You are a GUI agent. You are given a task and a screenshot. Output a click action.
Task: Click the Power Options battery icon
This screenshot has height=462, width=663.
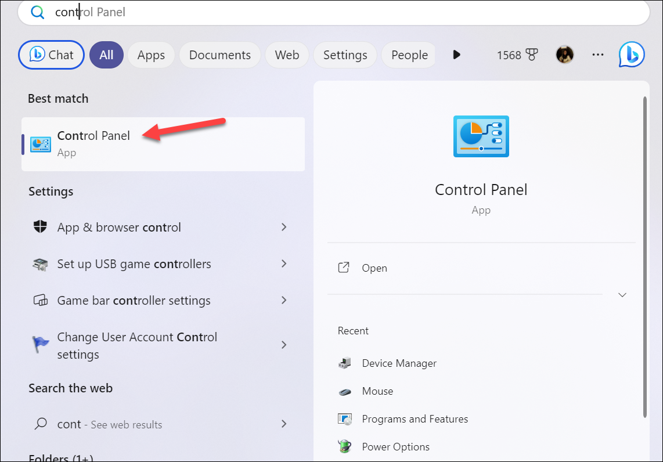345,446
